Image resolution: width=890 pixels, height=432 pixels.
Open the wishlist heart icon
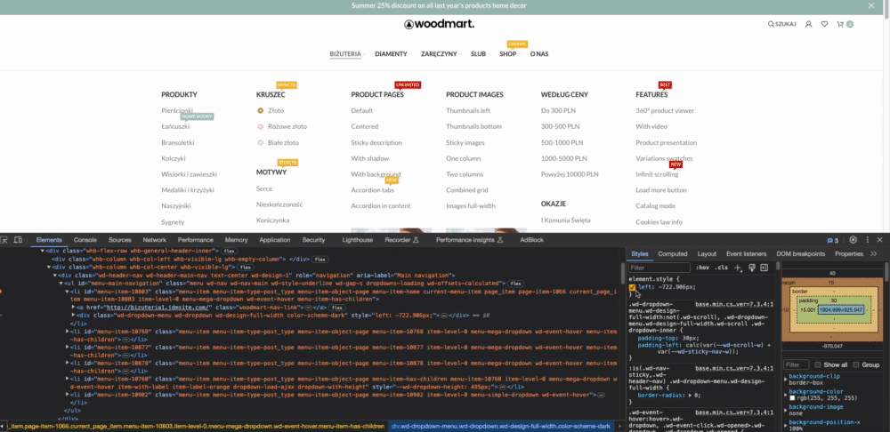[824, 24]
